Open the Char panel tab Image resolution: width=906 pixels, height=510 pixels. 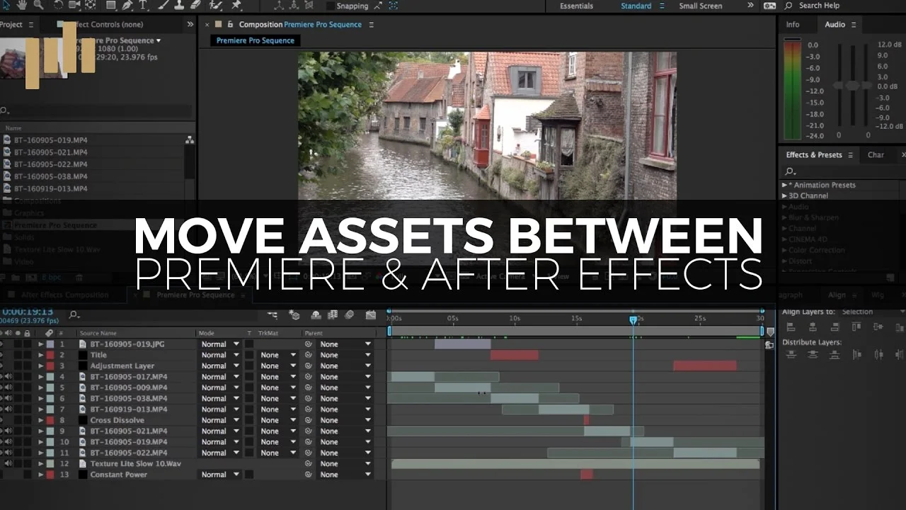pyautogui.click(x=876, y=154)
